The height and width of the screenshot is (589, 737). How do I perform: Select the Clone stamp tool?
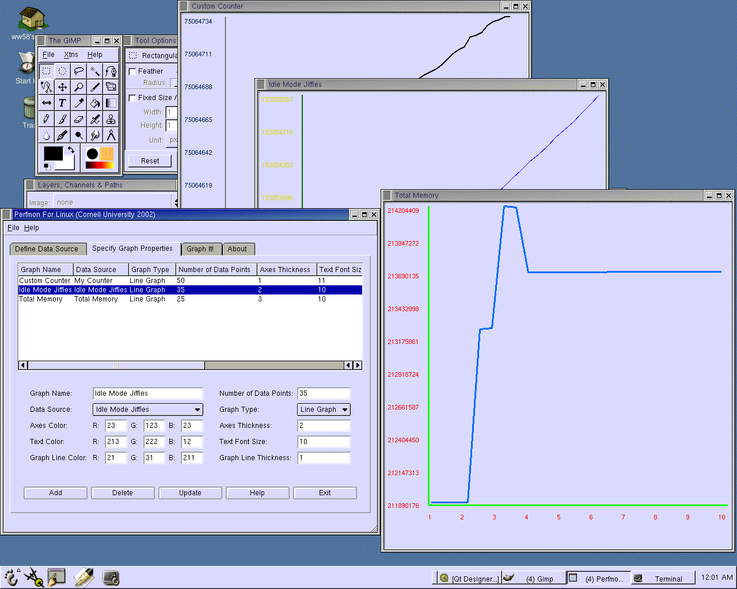point(111,119)
